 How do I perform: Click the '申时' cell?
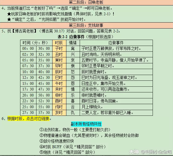tap(59, 95)
